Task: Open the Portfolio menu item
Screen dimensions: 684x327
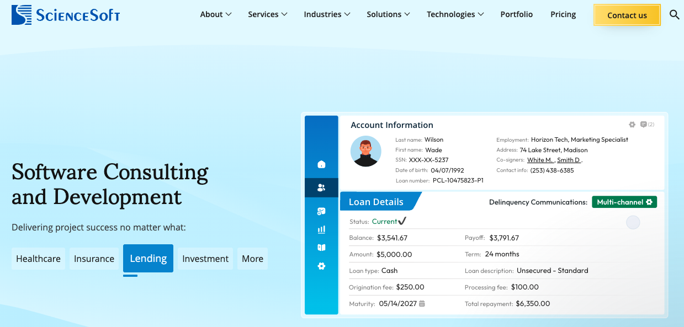Action: click(x=516, y=14)
